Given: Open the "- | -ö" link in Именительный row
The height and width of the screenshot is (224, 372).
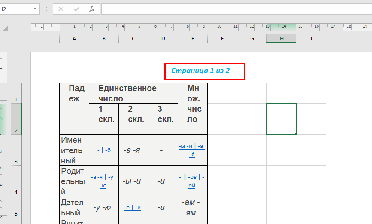Looking at the screenshot, I should coord(104,150).
